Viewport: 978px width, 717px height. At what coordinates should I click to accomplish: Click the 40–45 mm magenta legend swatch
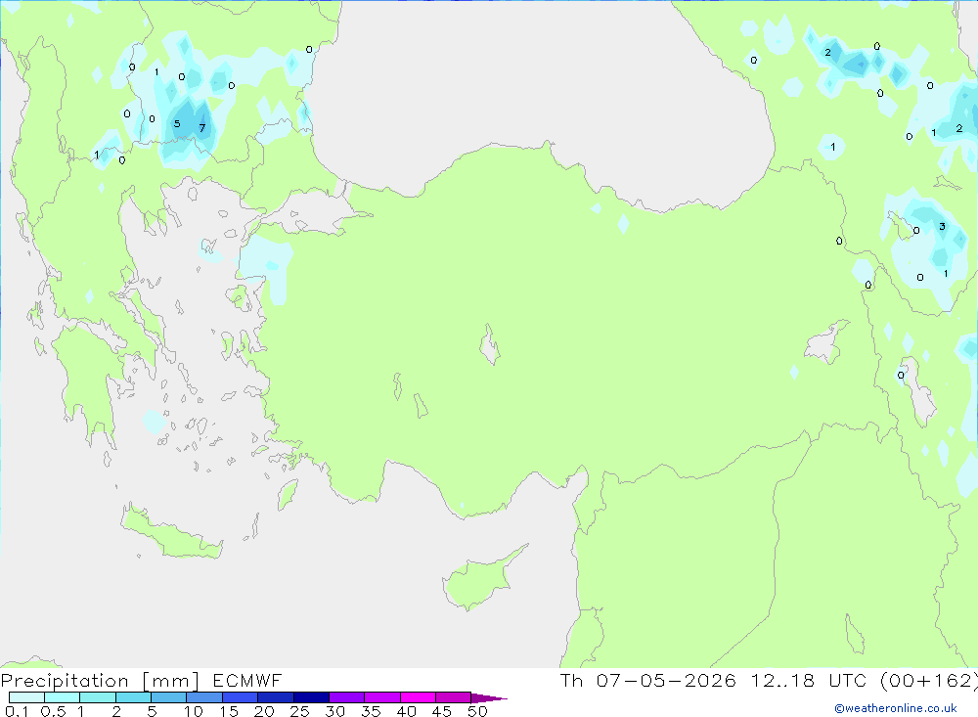418,697
